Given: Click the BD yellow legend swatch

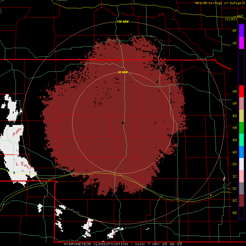Looking at the screenshot, I should coord(241,116).
